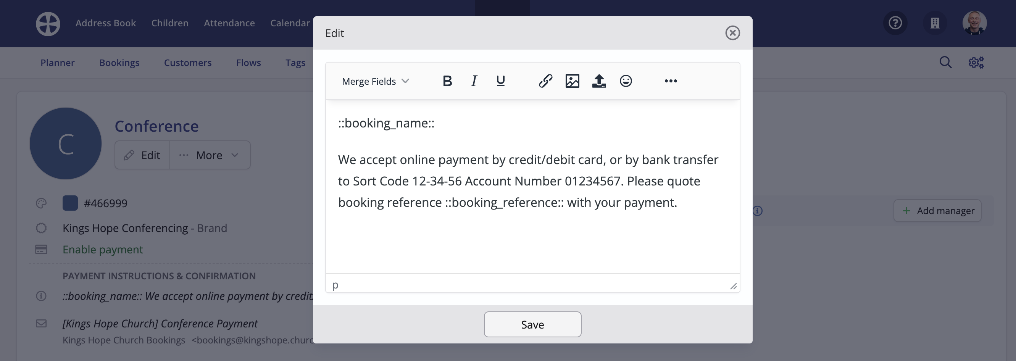Screen dimensions: 1016x361
Task: Expand the More dropdown under Conference
Action: (210, 155)
